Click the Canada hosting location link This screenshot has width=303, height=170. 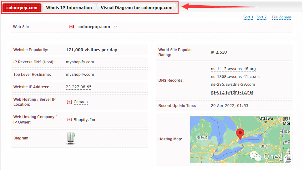81,102
